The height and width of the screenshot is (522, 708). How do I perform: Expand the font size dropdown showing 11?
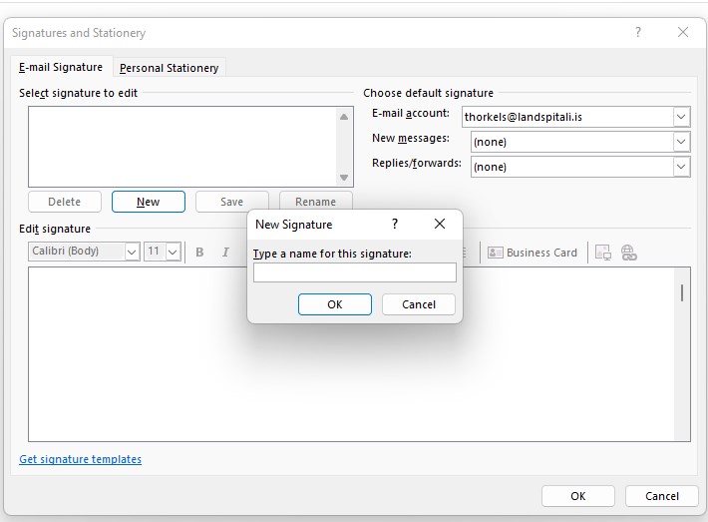173,253
